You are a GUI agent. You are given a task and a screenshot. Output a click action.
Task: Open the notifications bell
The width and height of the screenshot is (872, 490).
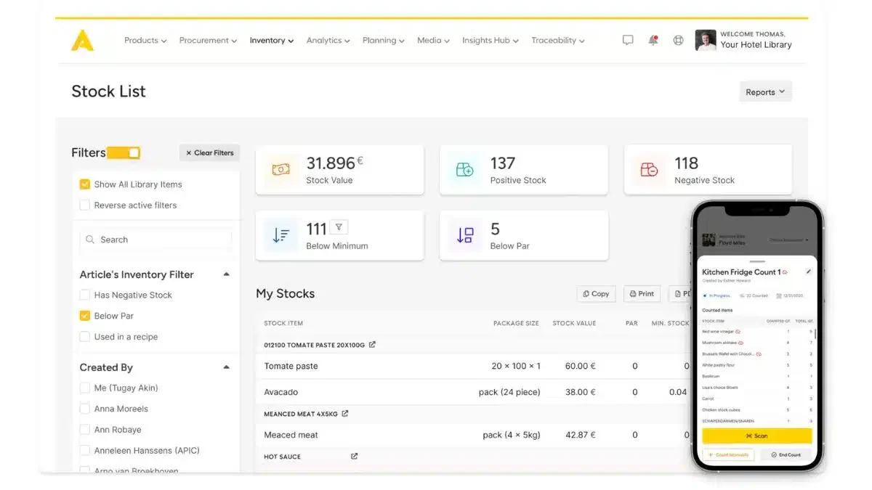653,41
